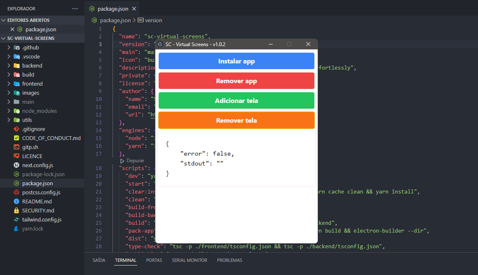Viewport: 478px width, 275px height.
Task: Click the info icon beside README.md
Action: click(x=16, y=201)
